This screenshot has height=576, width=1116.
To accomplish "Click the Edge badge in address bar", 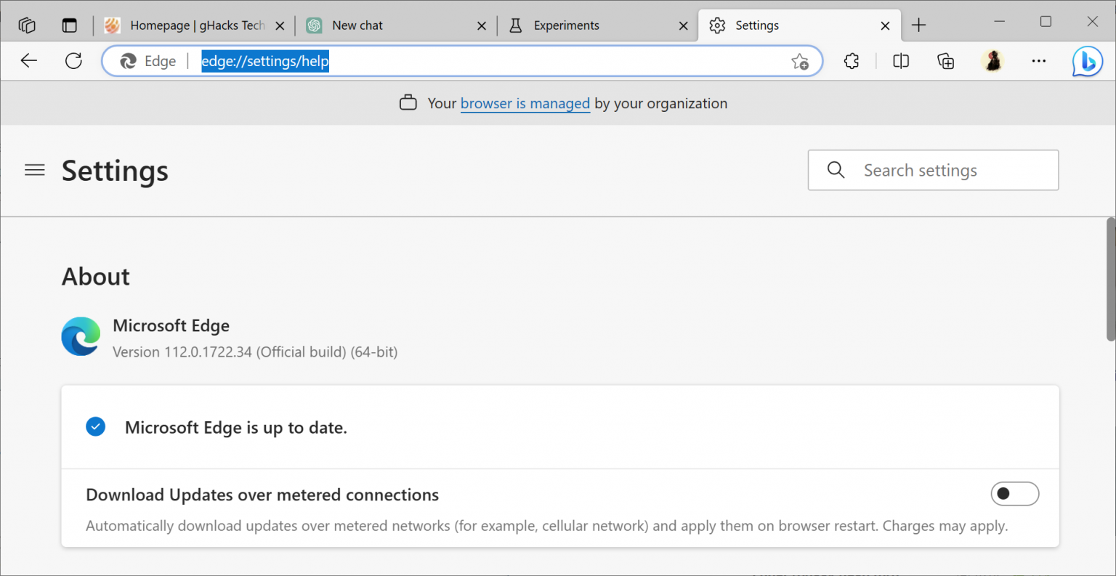I will (x=147, y=61).
